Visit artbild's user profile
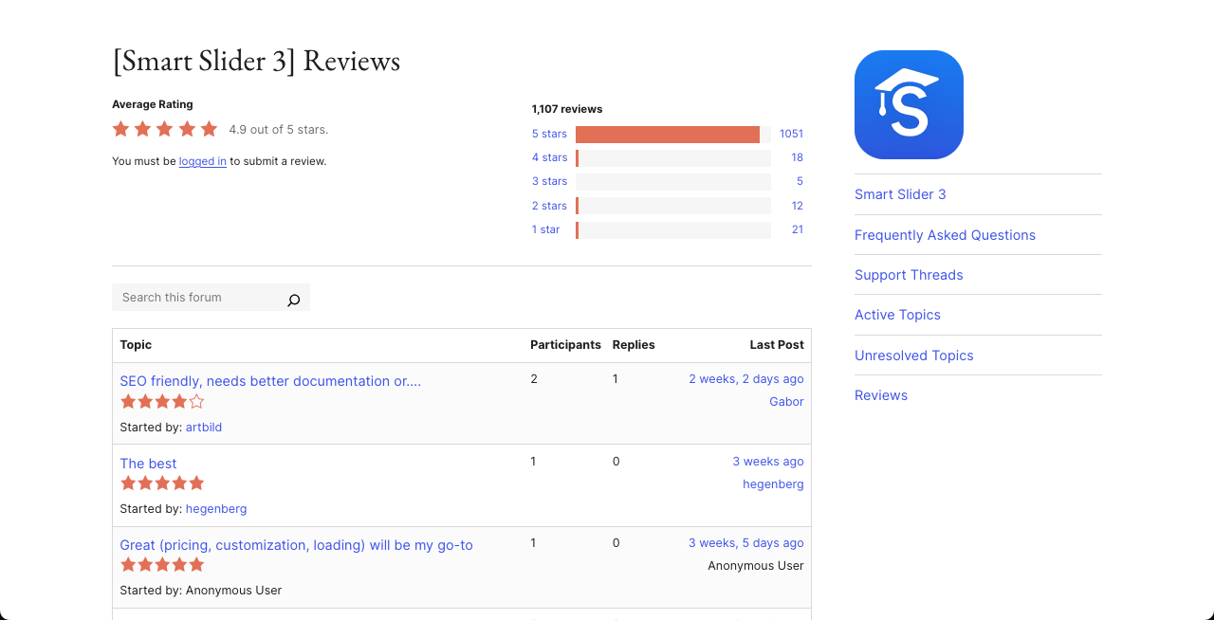This screenshot has width=1214, height=620. coord(204,428)
